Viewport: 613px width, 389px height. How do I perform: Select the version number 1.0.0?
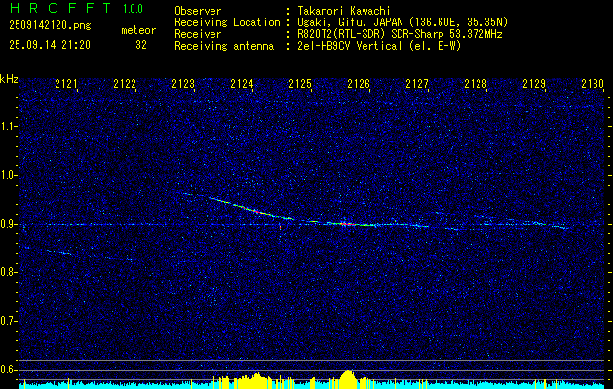133,9
